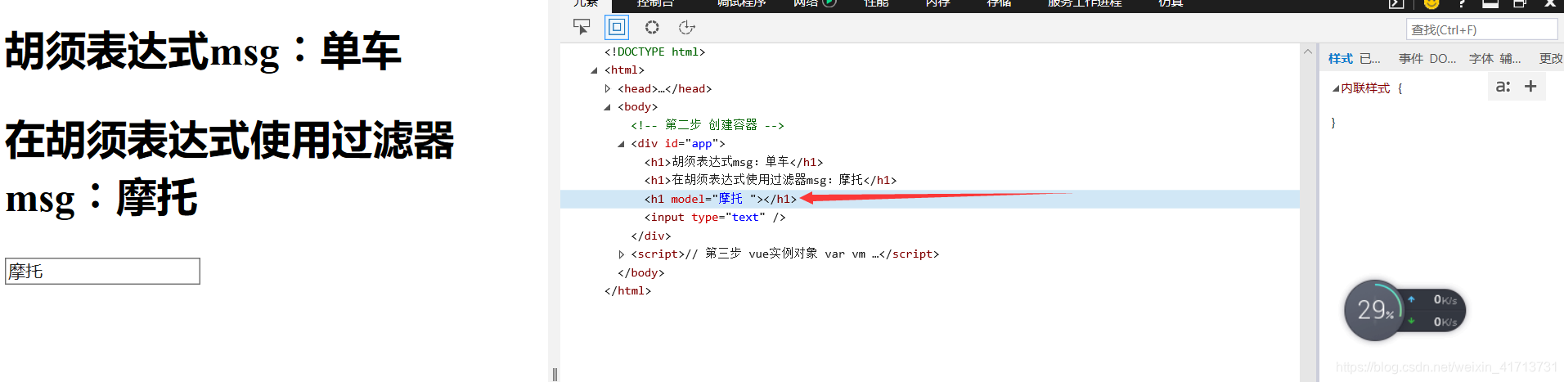Collapse the div id="app" node
This screenshot has height=382, width=1564.
(x=621, y=144)
